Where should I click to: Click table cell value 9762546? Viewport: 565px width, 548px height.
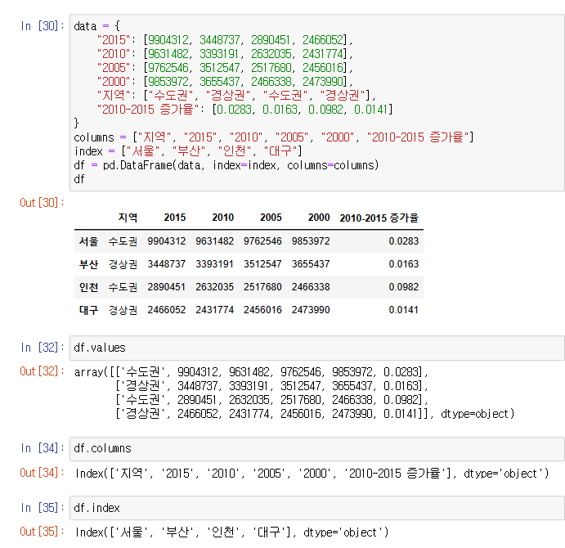(262, 241)
